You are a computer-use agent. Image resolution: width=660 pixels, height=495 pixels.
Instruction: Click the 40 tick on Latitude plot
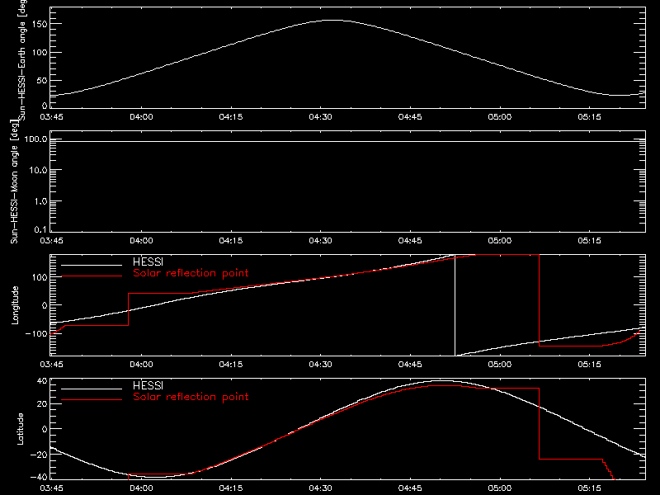(x=42, y=381)
